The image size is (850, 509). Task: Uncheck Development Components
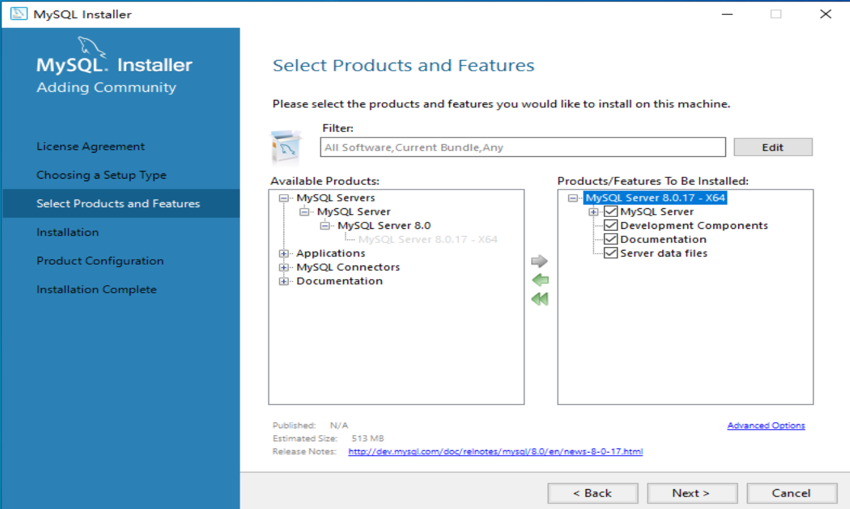pyautogui.click(x=611, y=225)
